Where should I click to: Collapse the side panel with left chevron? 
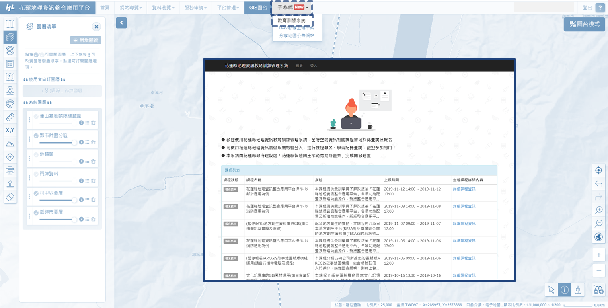[x=121, y=23]
